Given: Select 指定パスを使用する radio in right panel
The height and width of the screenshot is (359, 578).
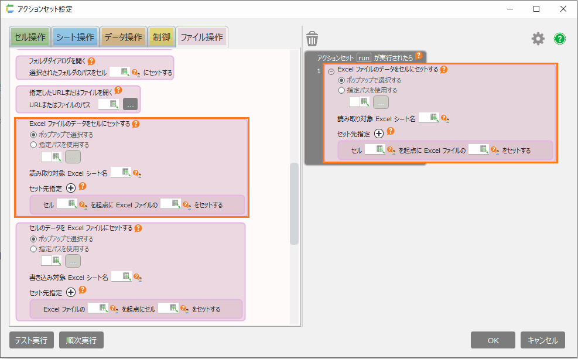Looking at the screenshot, I should point(342,91).
